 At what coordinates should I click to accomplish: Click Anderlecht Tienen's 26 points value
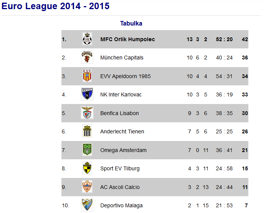245,131
